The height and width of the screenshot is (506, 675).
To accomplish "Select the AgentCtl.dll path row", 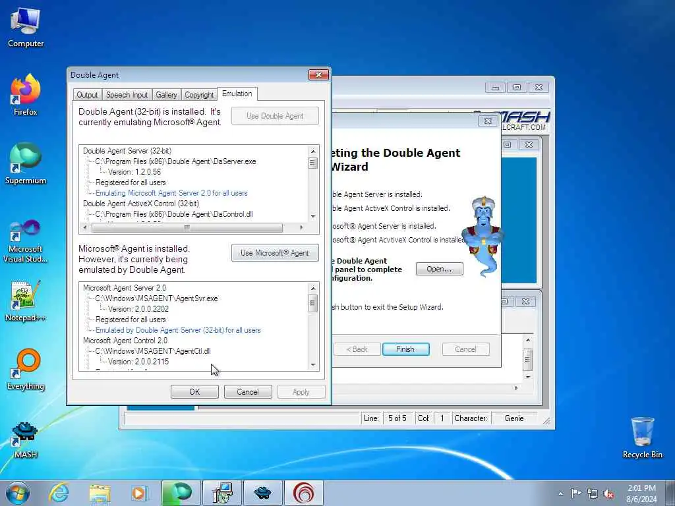I will pos(152,351).
